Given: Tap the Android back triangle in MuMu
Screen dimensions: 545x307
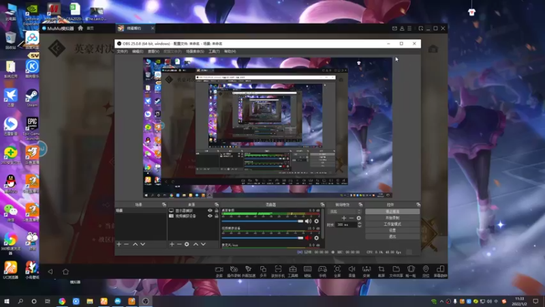Looking at the screenshot, I should 50,272.
